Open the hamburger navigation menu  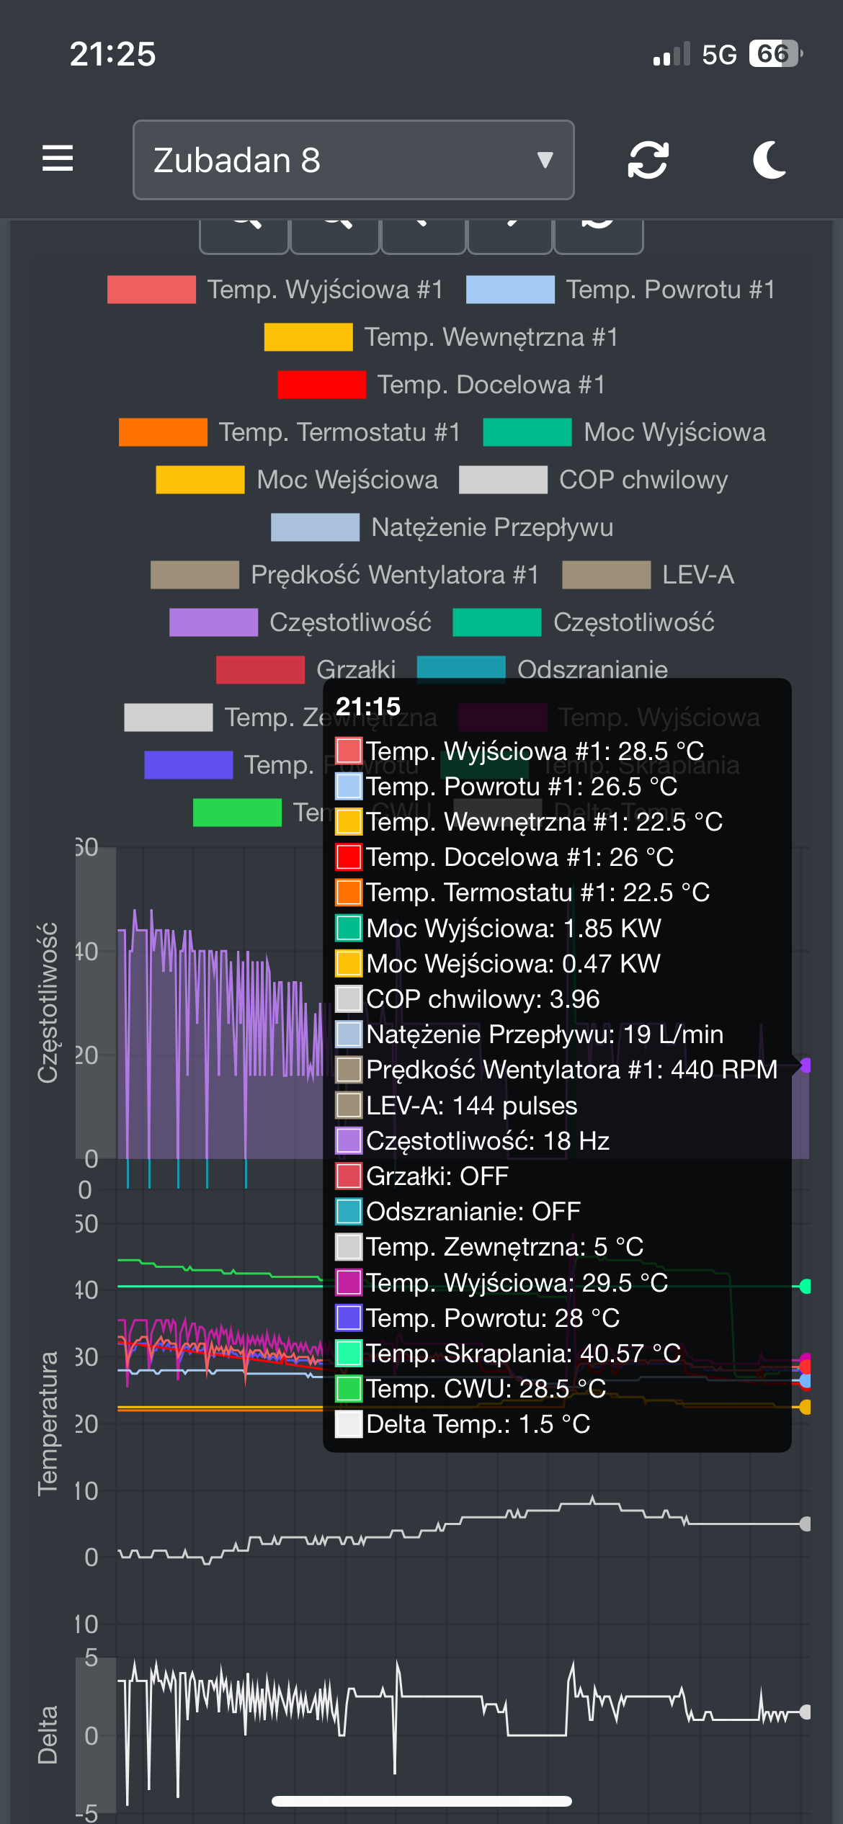[58, 158]
